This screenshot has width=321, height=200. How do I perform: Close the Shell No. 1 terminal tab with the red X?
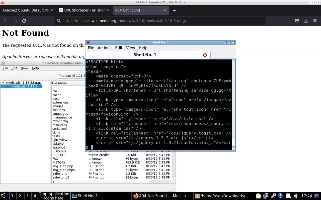205,55
